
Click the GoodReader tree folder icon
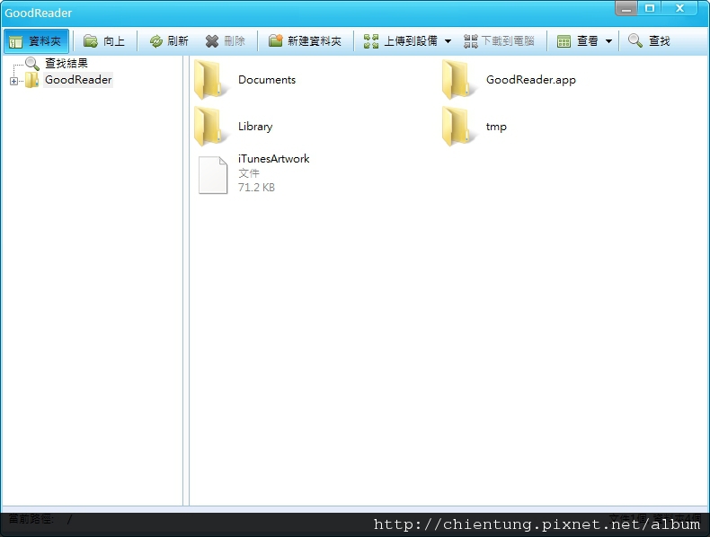pos(31,80)
